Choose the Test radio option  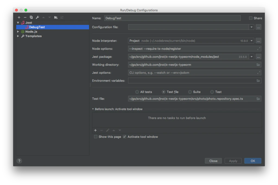click(x=212, y=92)
